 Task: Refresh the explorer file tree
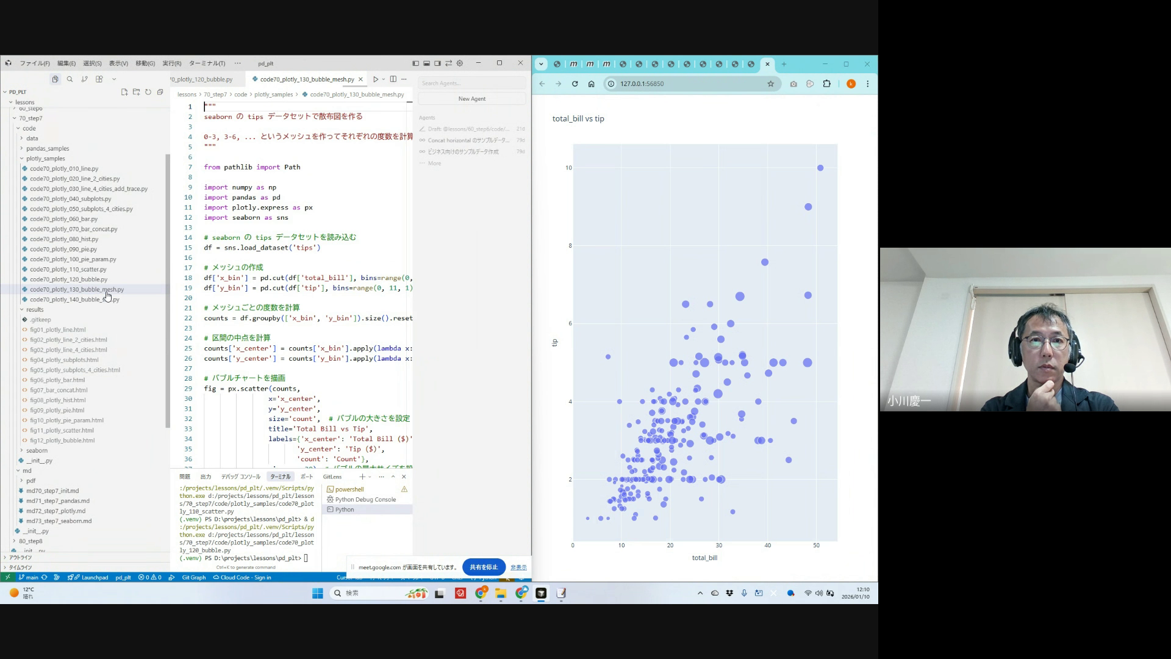coord(148,92)
